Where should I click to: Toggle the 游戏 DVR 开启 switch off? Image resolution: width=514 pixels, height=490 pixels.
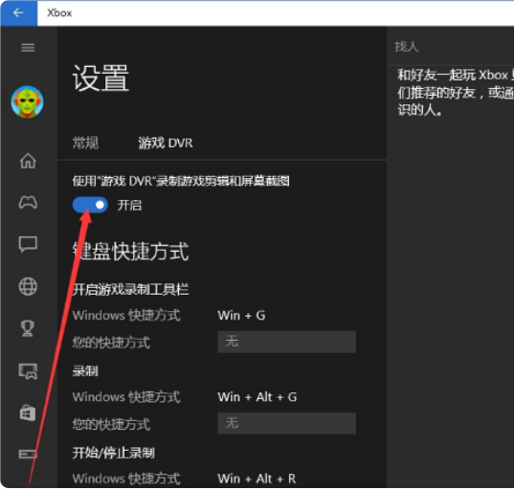[x=90, y=205]
